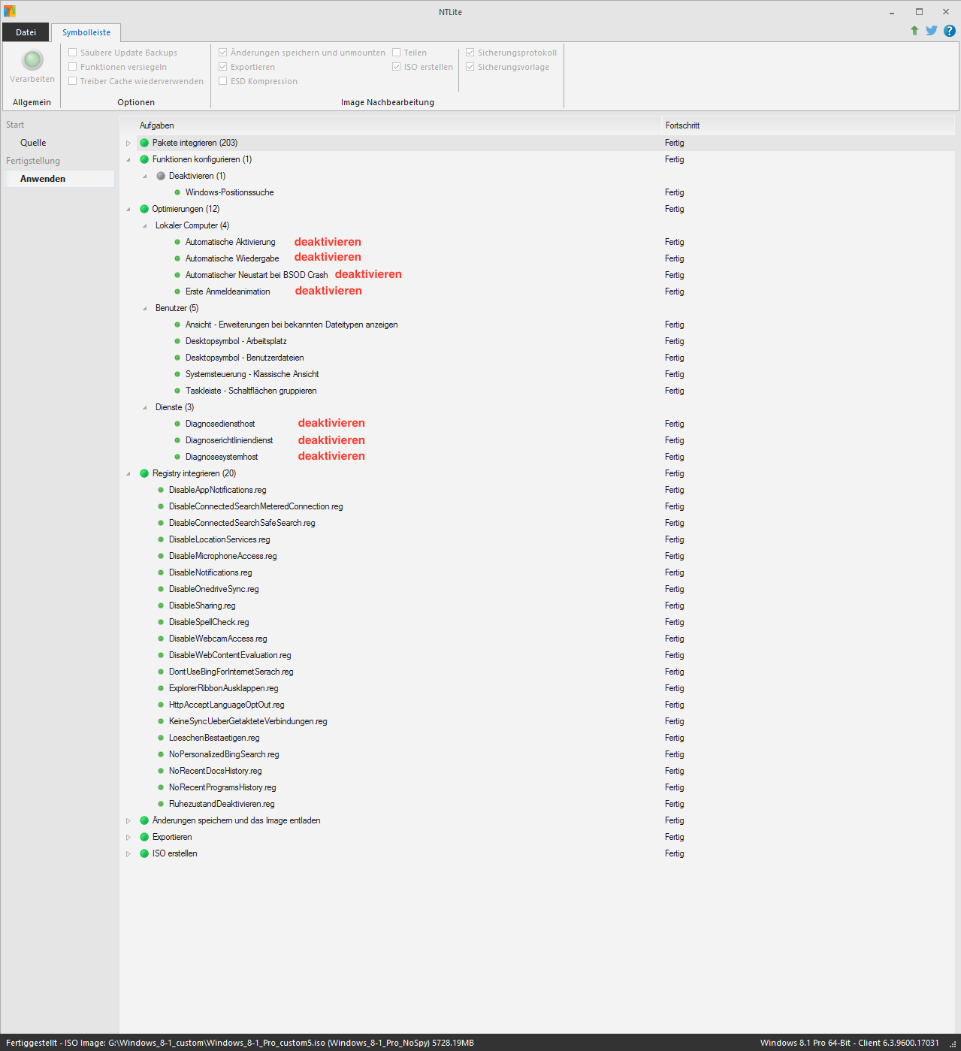Click the dot beside Erste Anmeldeanimation
The height and width of the screenshot is (1051, 961).
(177, 291)
